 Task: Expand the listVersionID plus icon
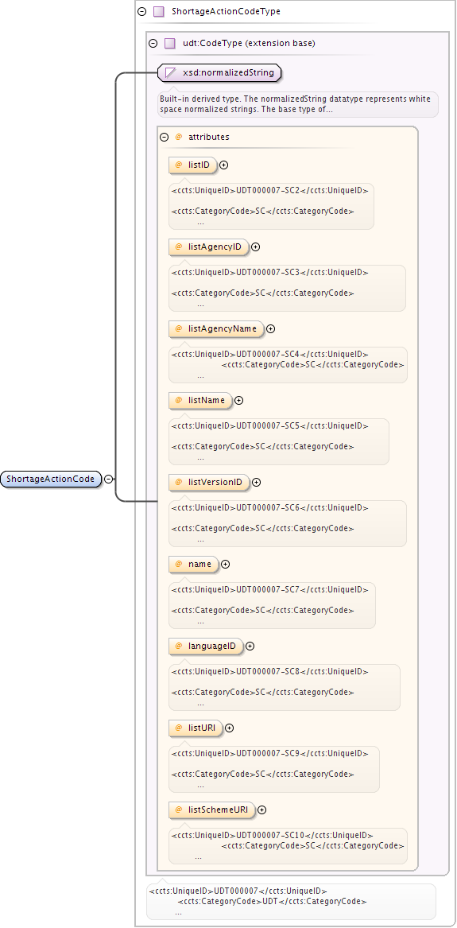tap(256, 483)
